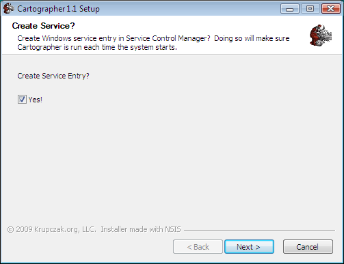Minimize the Cartographer Setup window
Screen dimensions: 344x264
(290, 9)
